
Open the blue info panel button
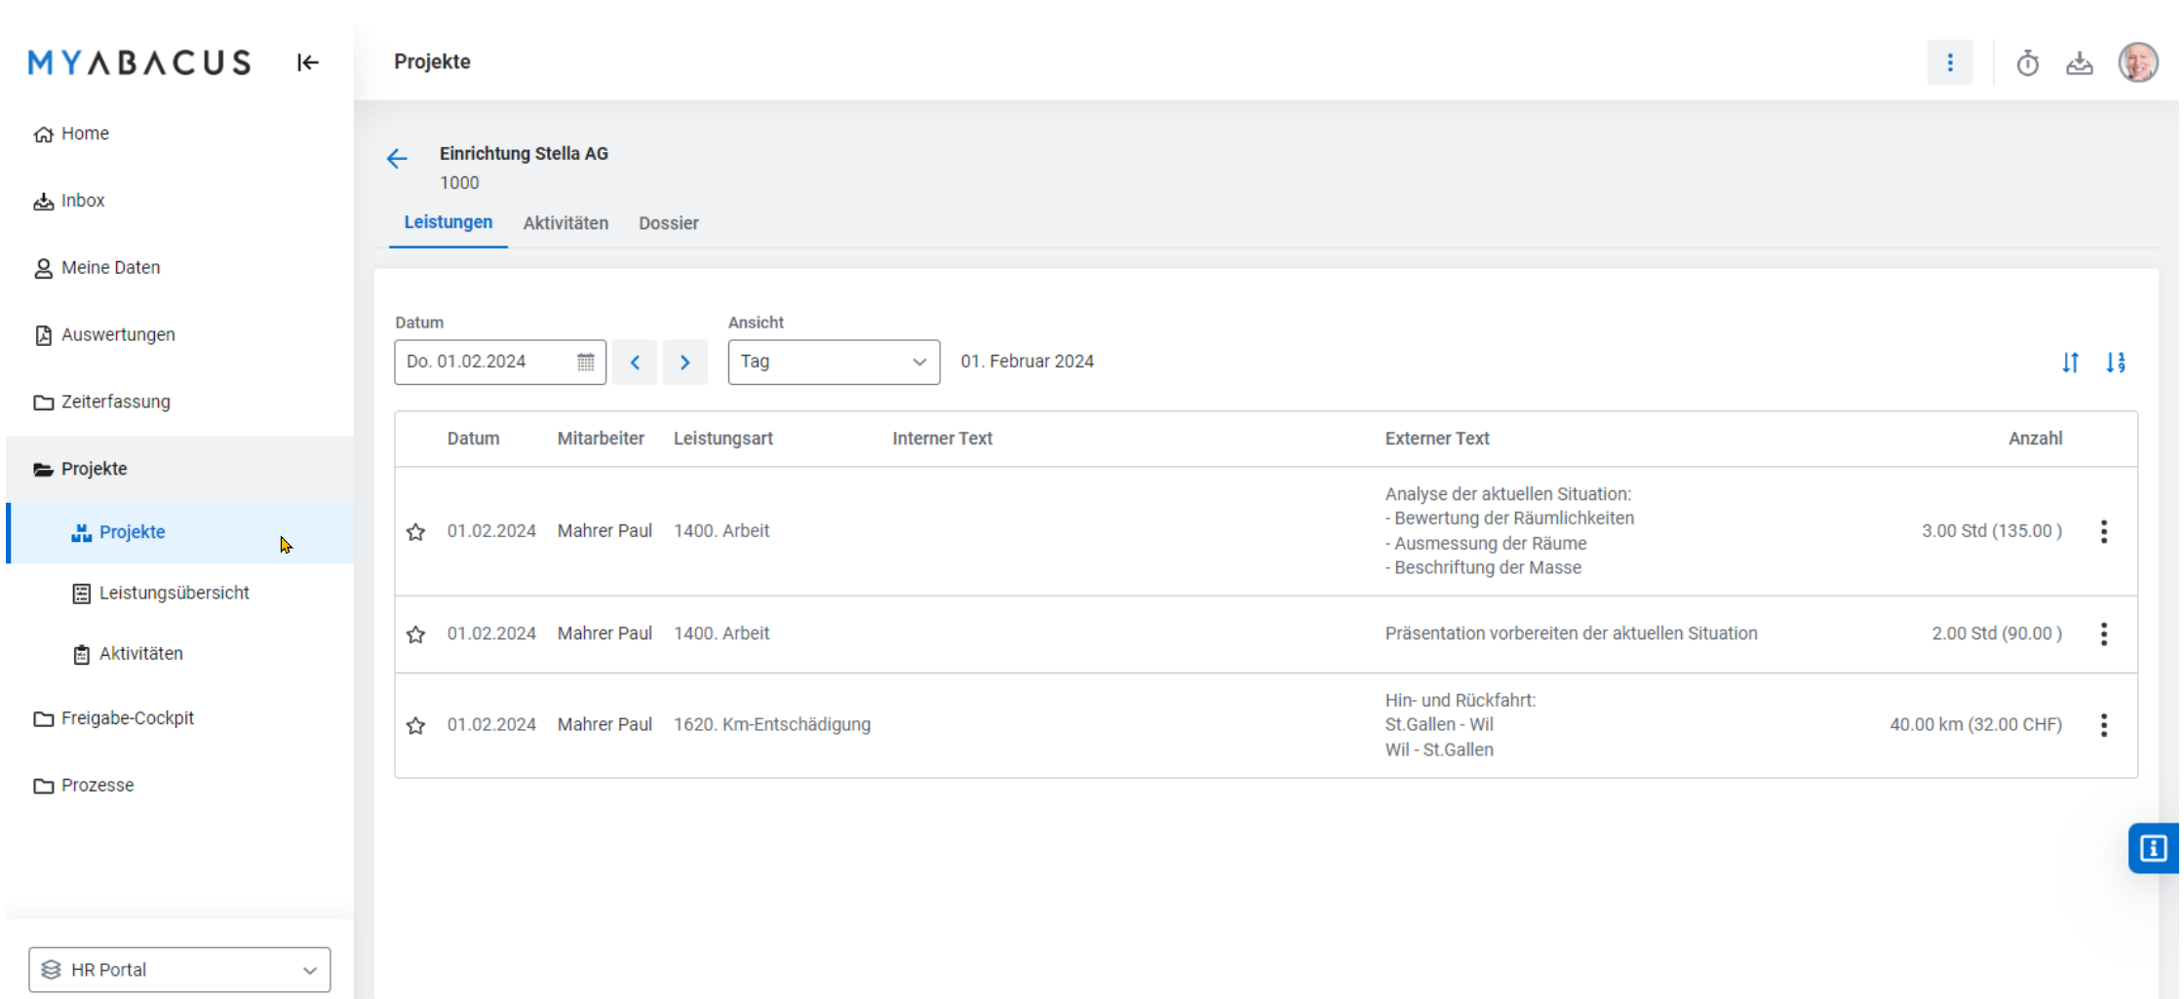pos(2153,848)
